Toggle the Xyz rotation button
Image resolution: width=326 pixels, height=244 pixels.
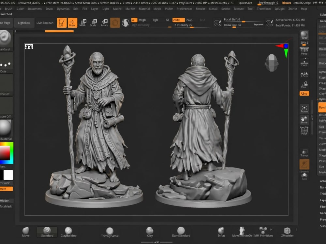tap(304, 93)
